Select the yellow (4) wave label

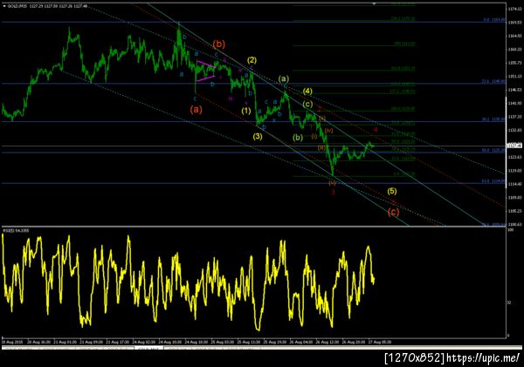click(307, 91)
